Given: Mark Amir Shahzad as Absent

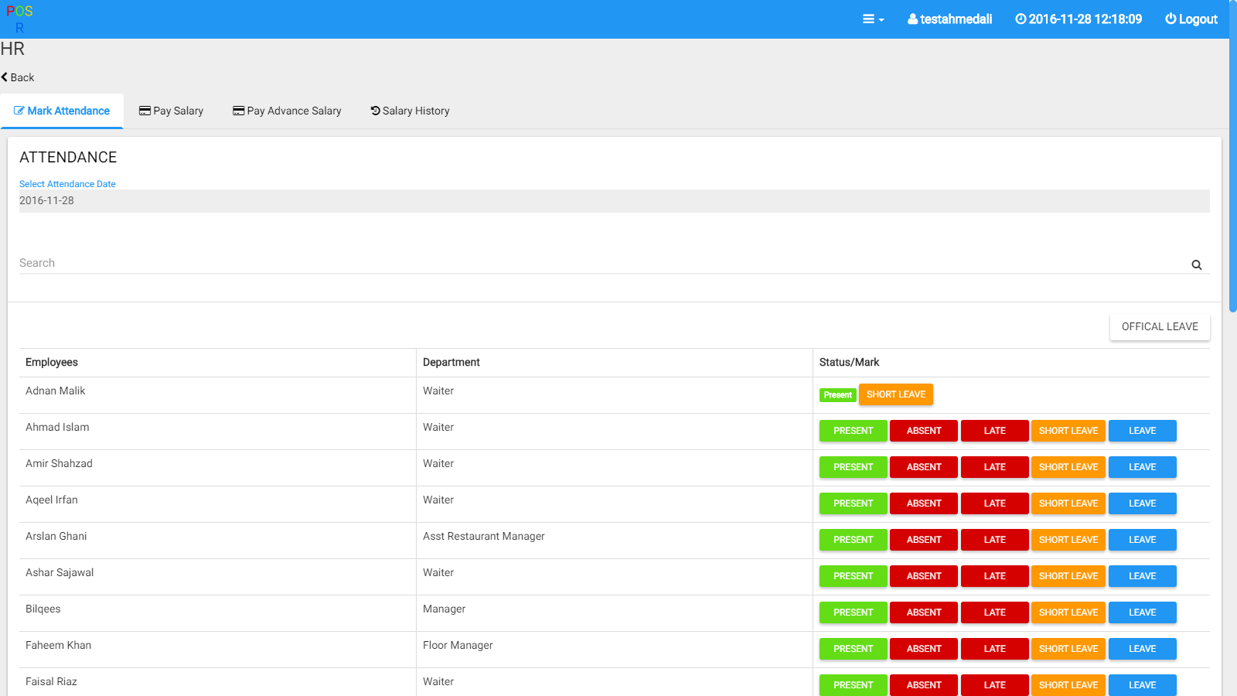Looking at the screenshot, I should 923,467.
